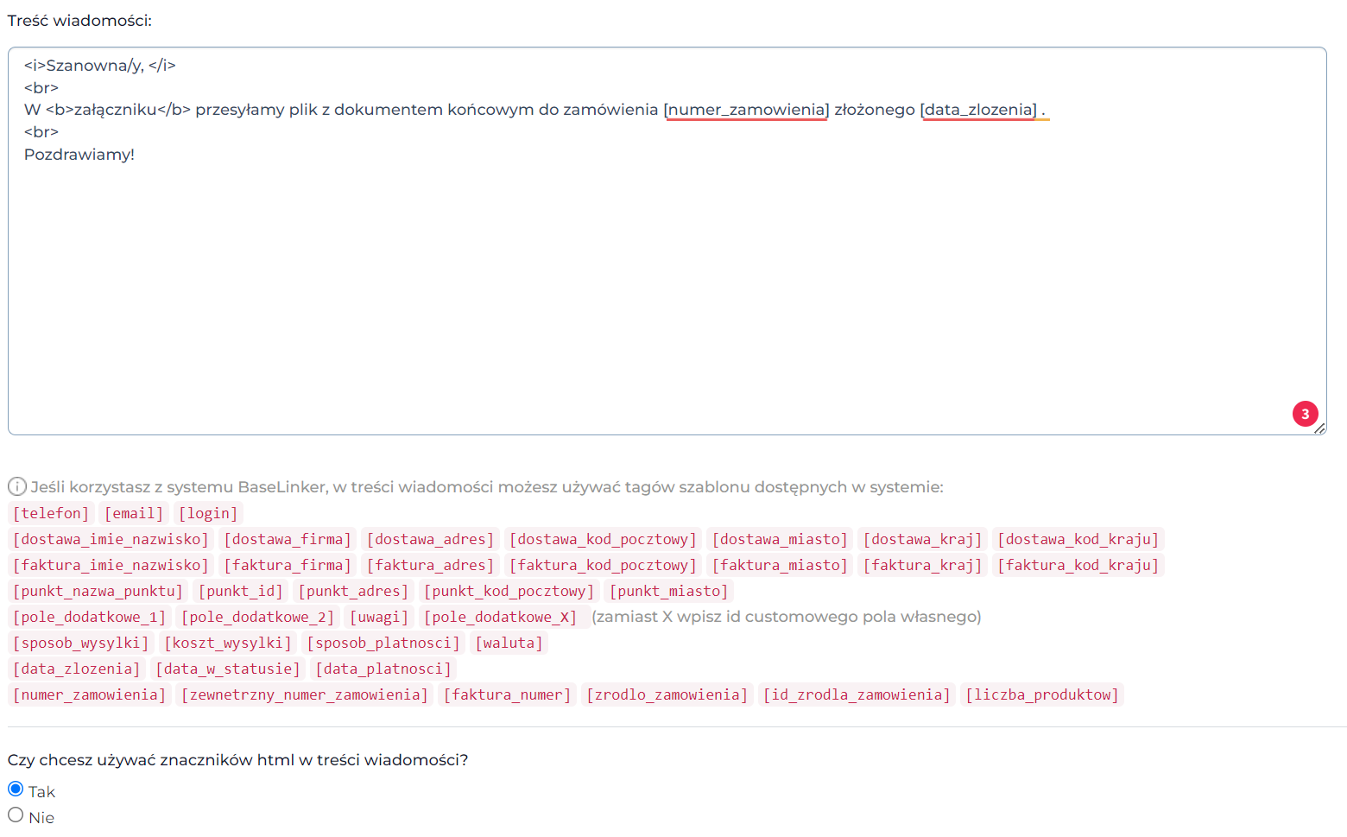The image size is (1347, 837).
Task: Click the [dostawa_imie_nazwisko] tag
Action: (111, 539)
